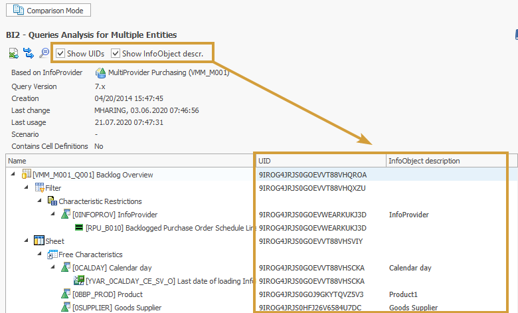The height and width of the screenshot is (313, 518).
Task: Collapse the Backlog Overview query node
Action: (15, 175)
